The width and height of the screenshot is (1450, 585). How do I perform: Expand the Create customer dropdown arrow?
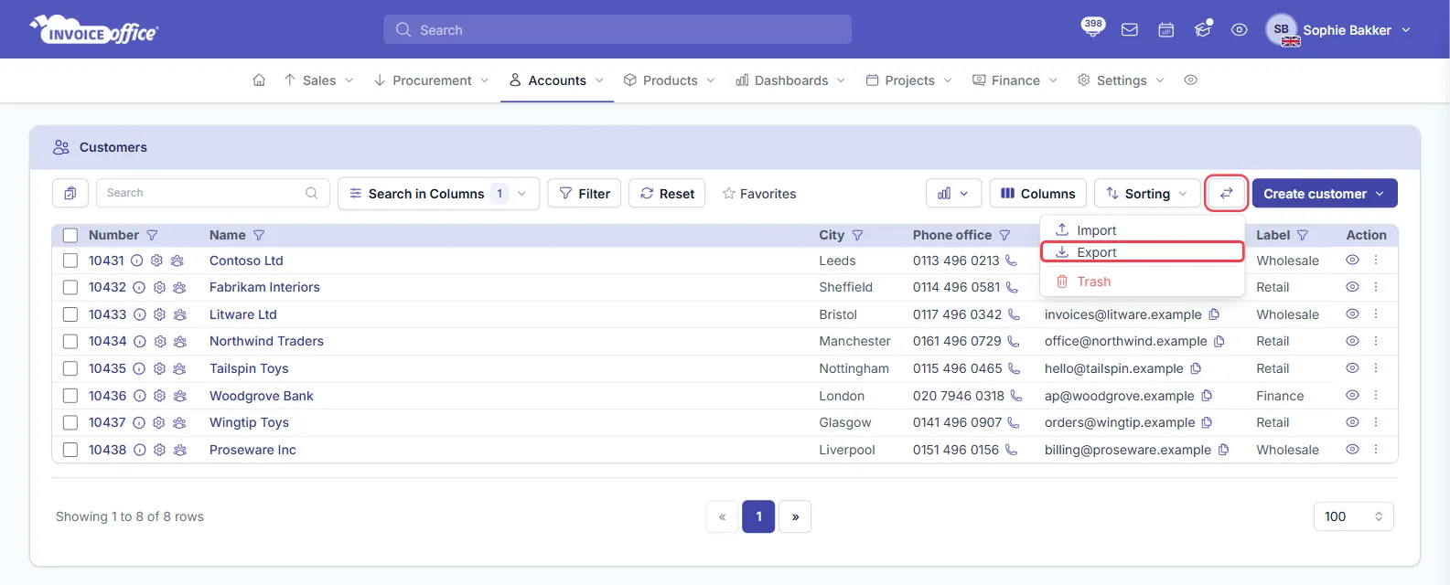click(x=1380, y=193)
